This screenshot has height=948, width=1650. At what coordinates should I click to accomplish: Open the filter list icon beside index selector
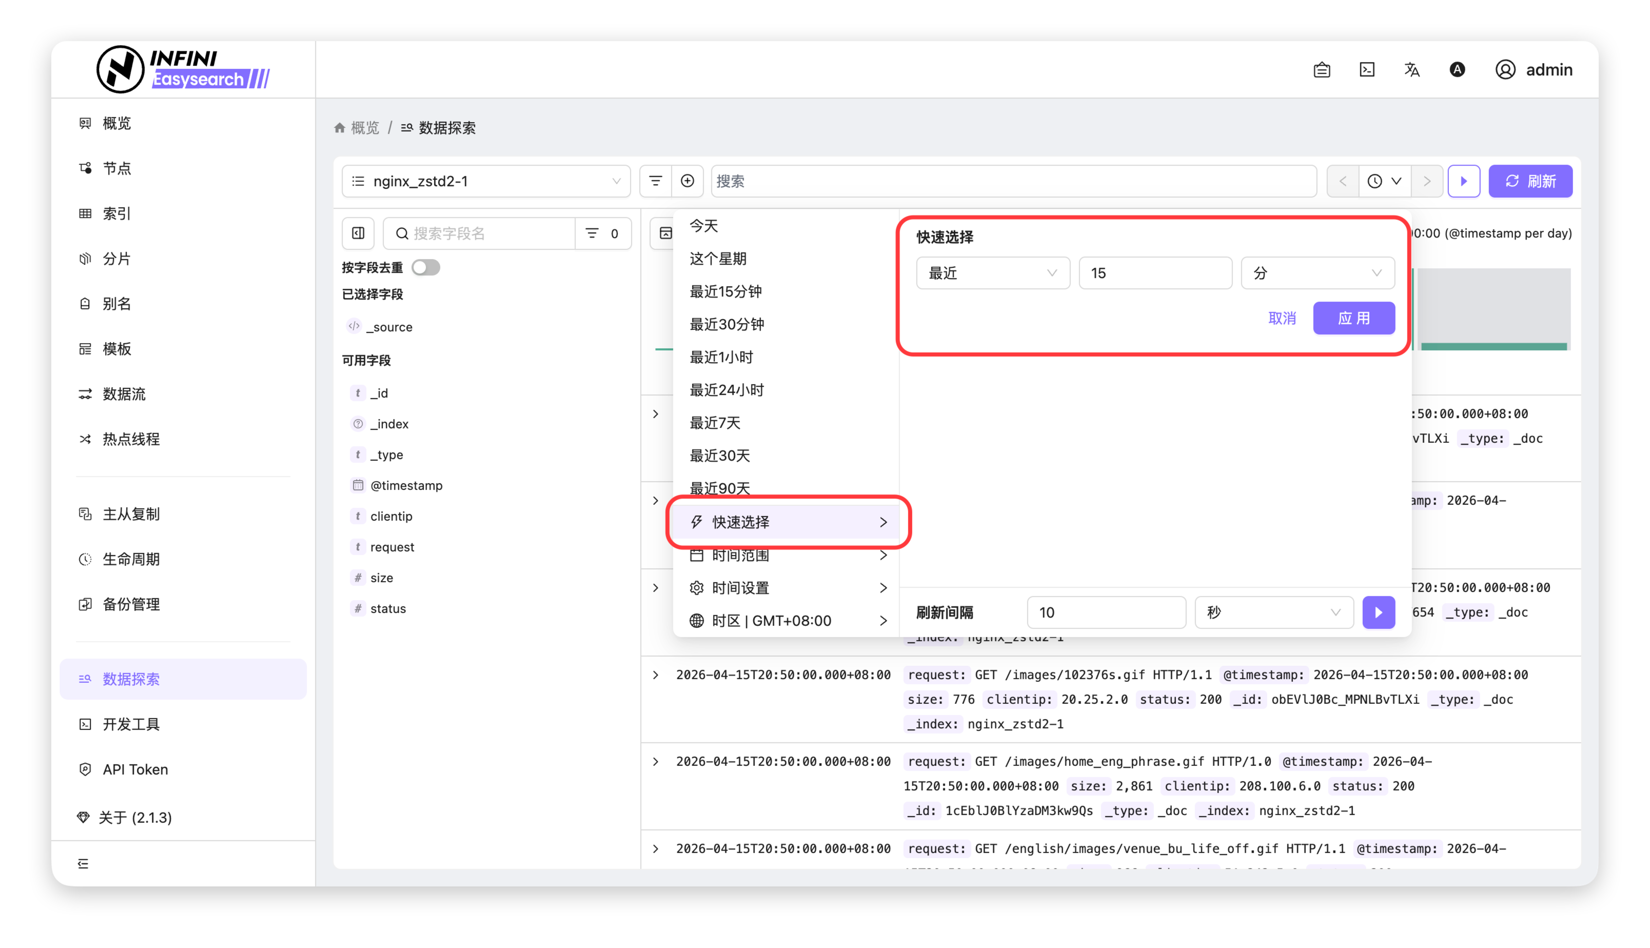click(656, 181)
